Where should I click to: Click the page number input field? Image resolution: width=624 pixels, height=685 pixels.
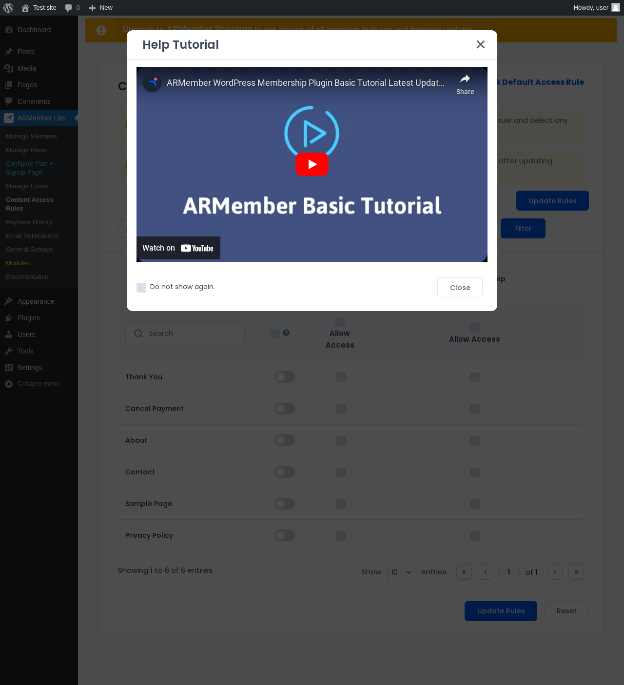[x=509, y=572]
